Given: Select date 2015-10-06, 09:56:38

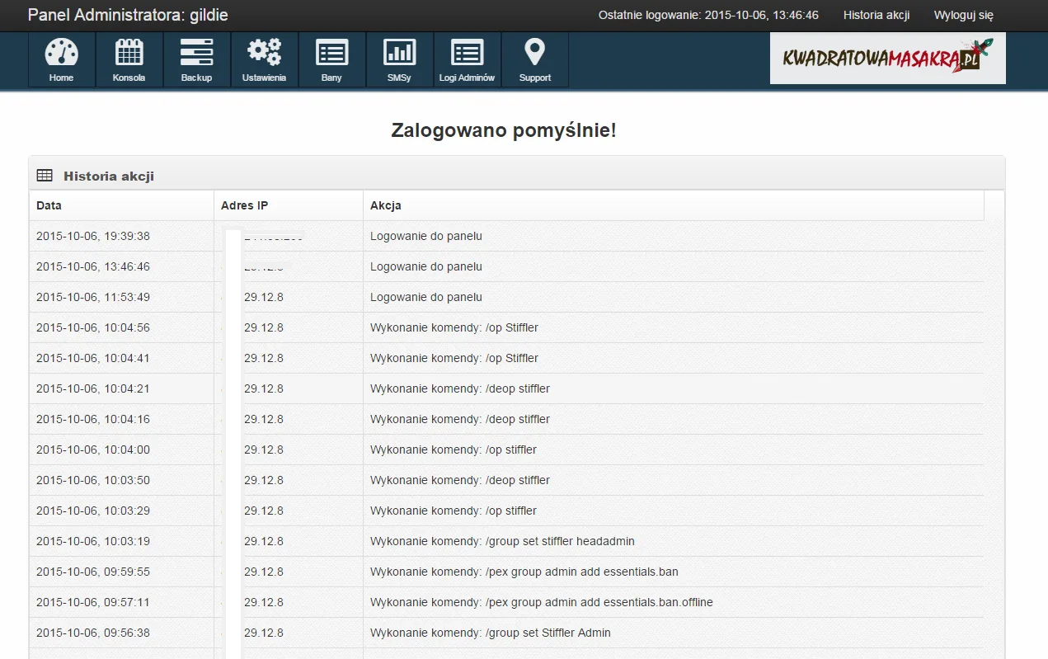Looking at the screenshot, I should [93, 633].
